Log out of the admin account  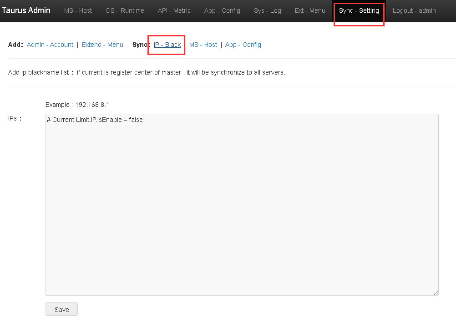(414, 10)
